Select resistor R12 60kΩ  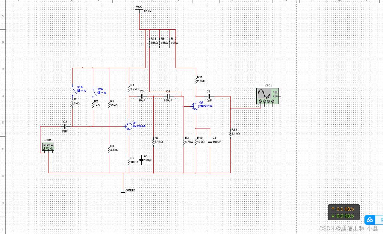(169, 43)
